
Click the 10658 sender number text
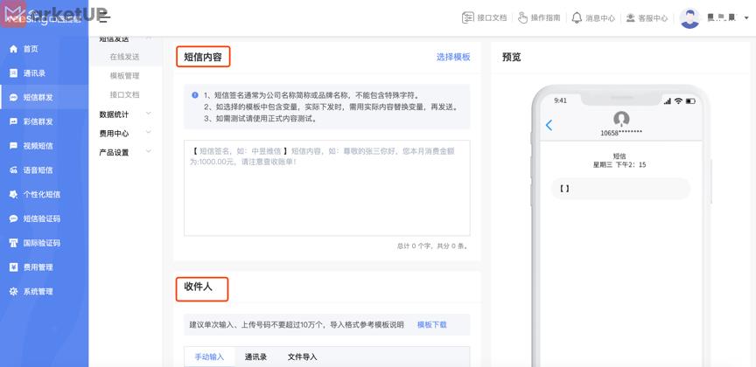621,133
